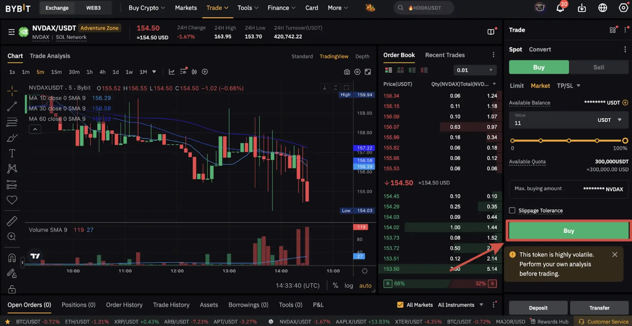Screen dimensions: 632x326
Task: Enable magnet mode on the chart
Action: pyautogui.click(x=12, y=258)
